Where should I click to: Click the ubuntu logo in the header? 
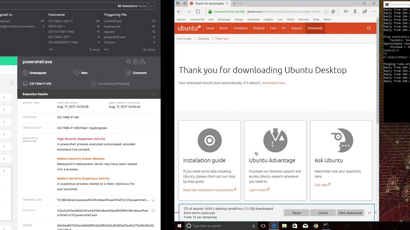(189, 28)
